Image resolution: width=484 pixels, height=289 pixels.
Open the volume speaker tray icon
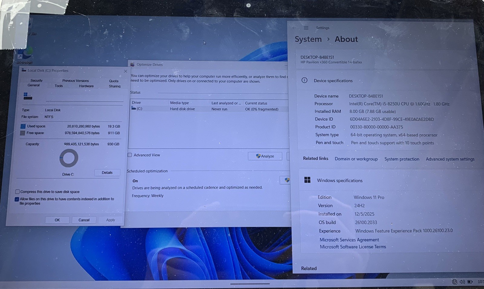(x=462, y=282)
